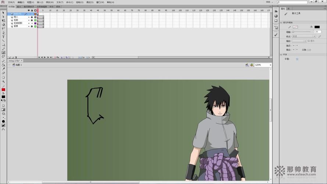Screen dimensions: 327x184
Task: Click the red stroke color swatch in toolbox
Action: [3, 90]
